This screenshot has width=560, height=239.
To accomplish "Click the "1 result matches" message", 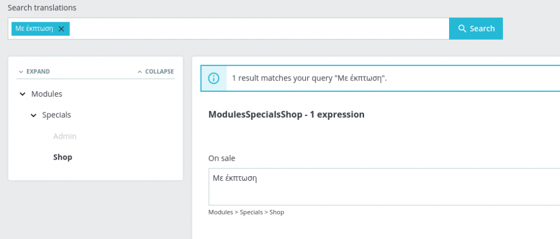I will (309, 78).
